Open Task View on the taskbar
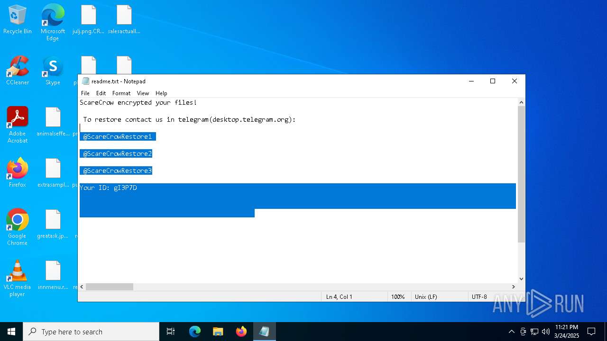This screenshot has width=607, height=341. coord(171,332)
